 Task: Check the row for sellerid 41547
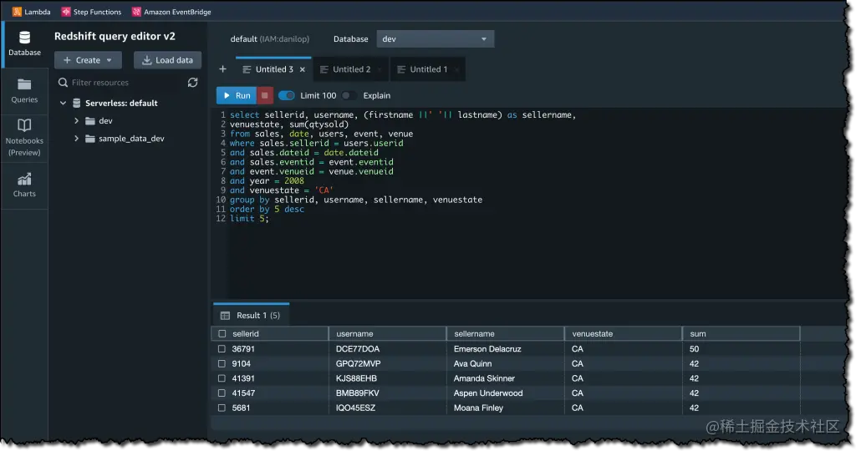tap(222, 393)
